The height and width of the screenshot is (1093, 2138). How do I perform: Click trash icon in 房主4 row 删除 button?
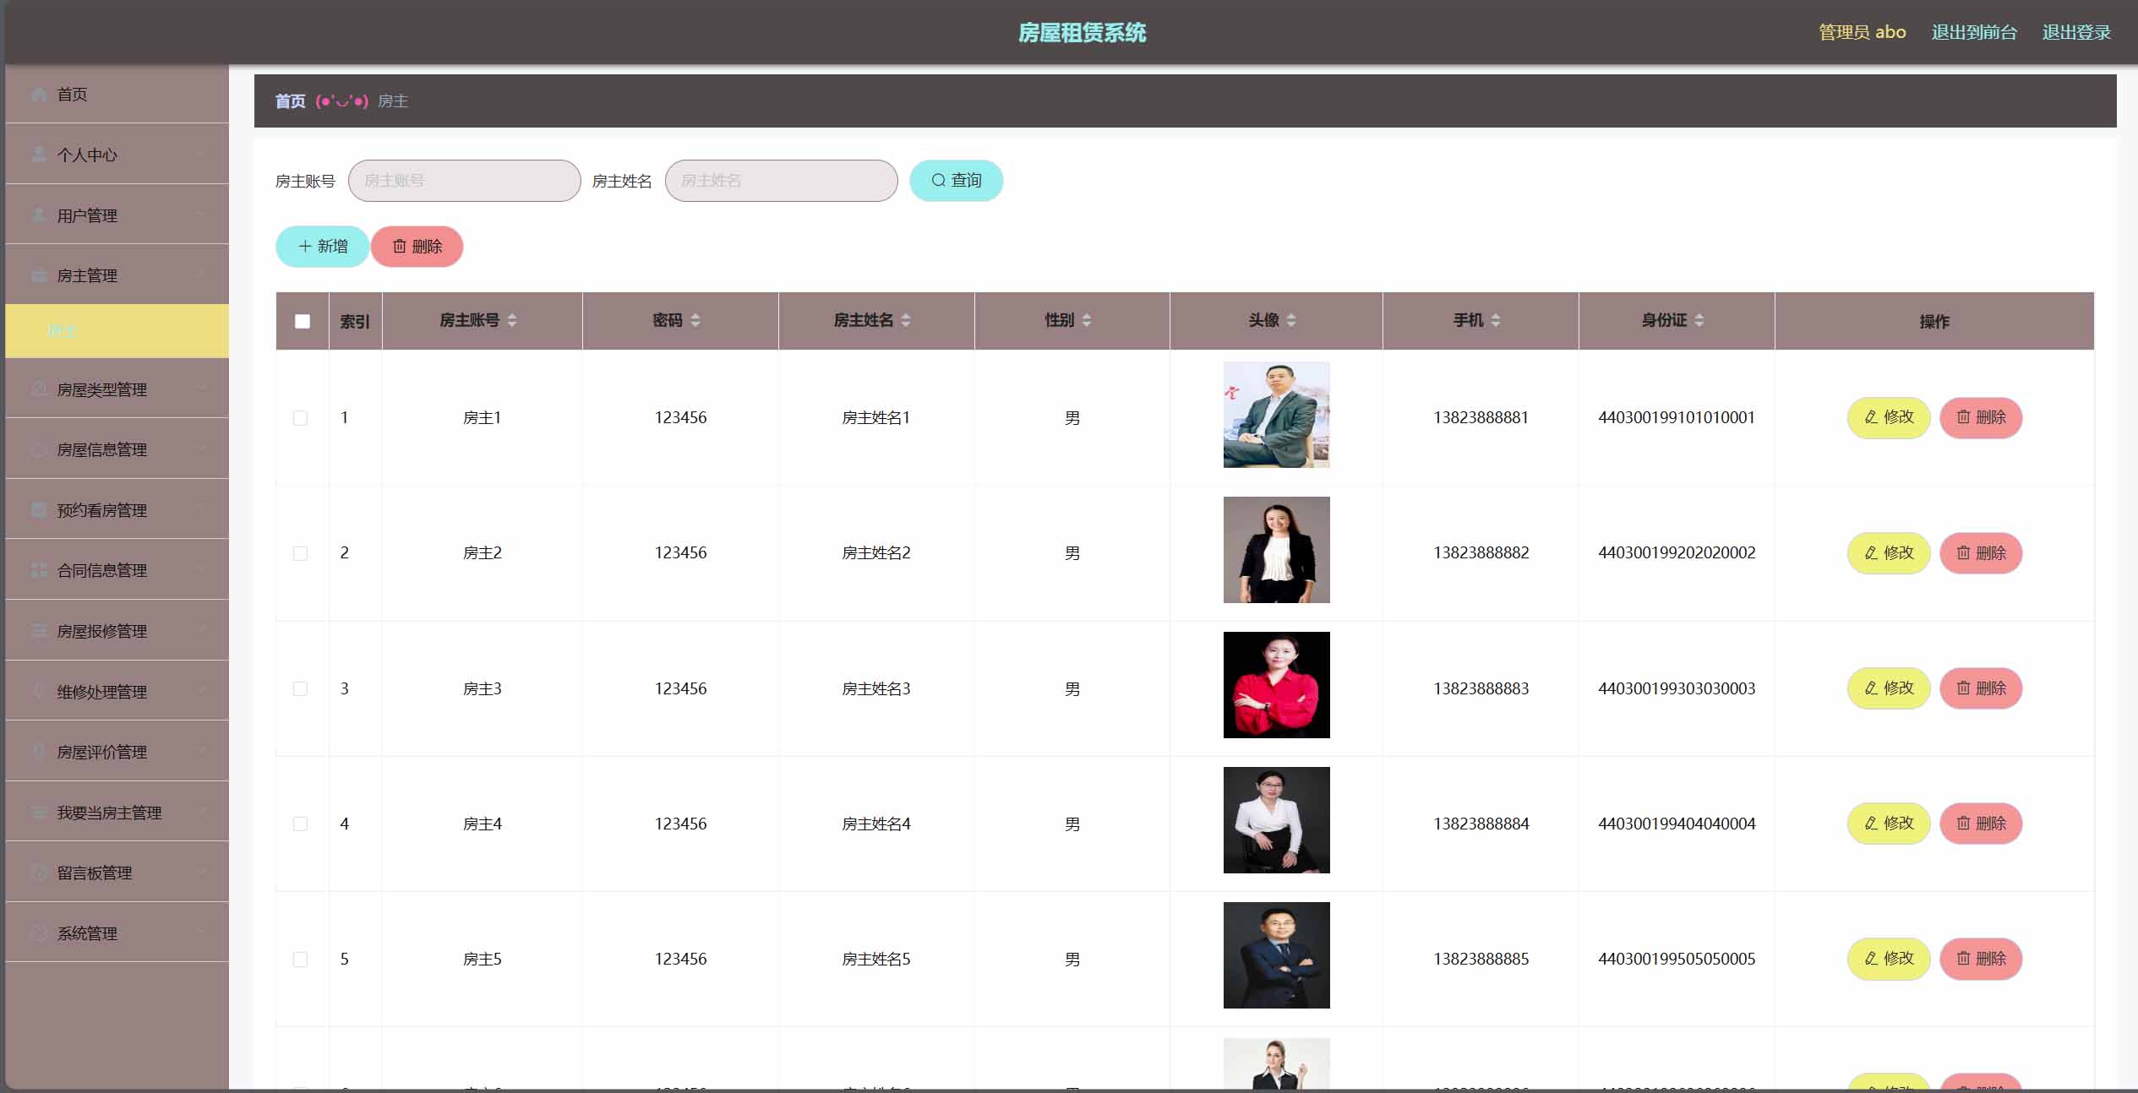click(x=1963, y=823)
